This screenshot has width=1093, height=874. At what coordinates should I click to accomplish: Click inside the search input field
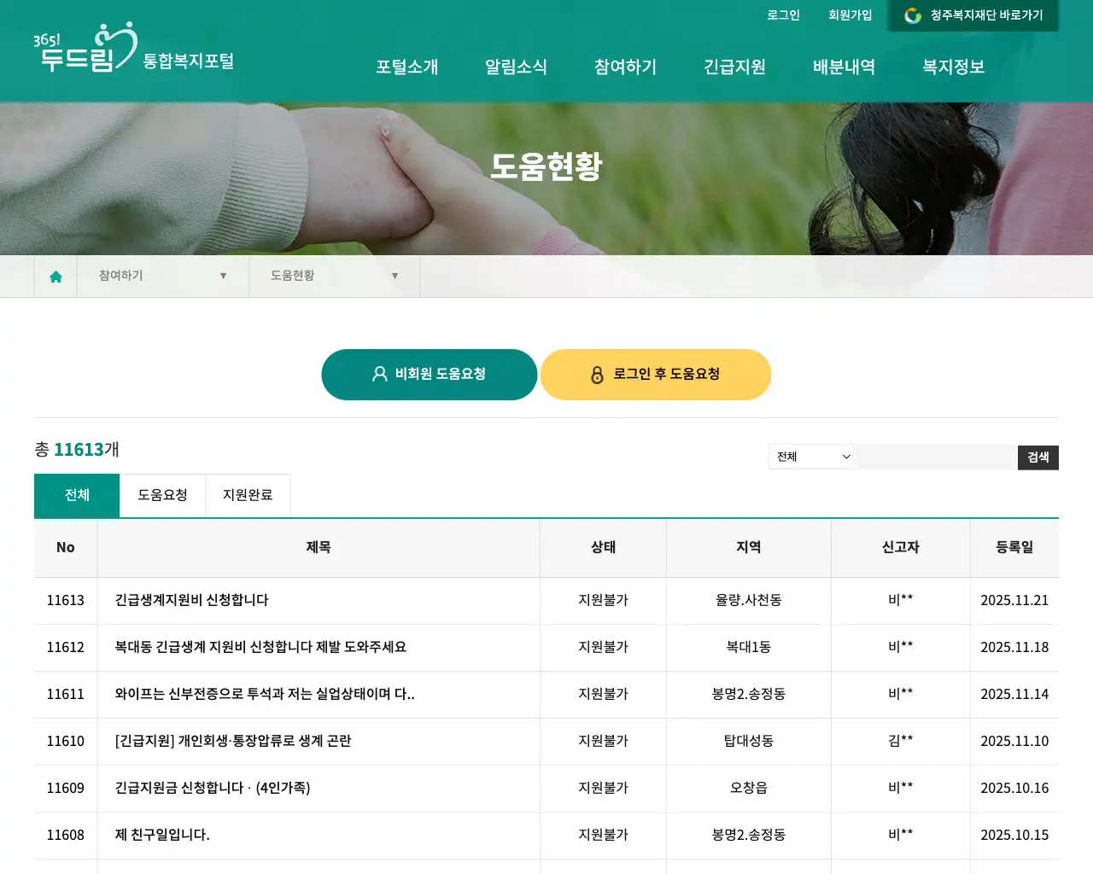pos(937,457)
